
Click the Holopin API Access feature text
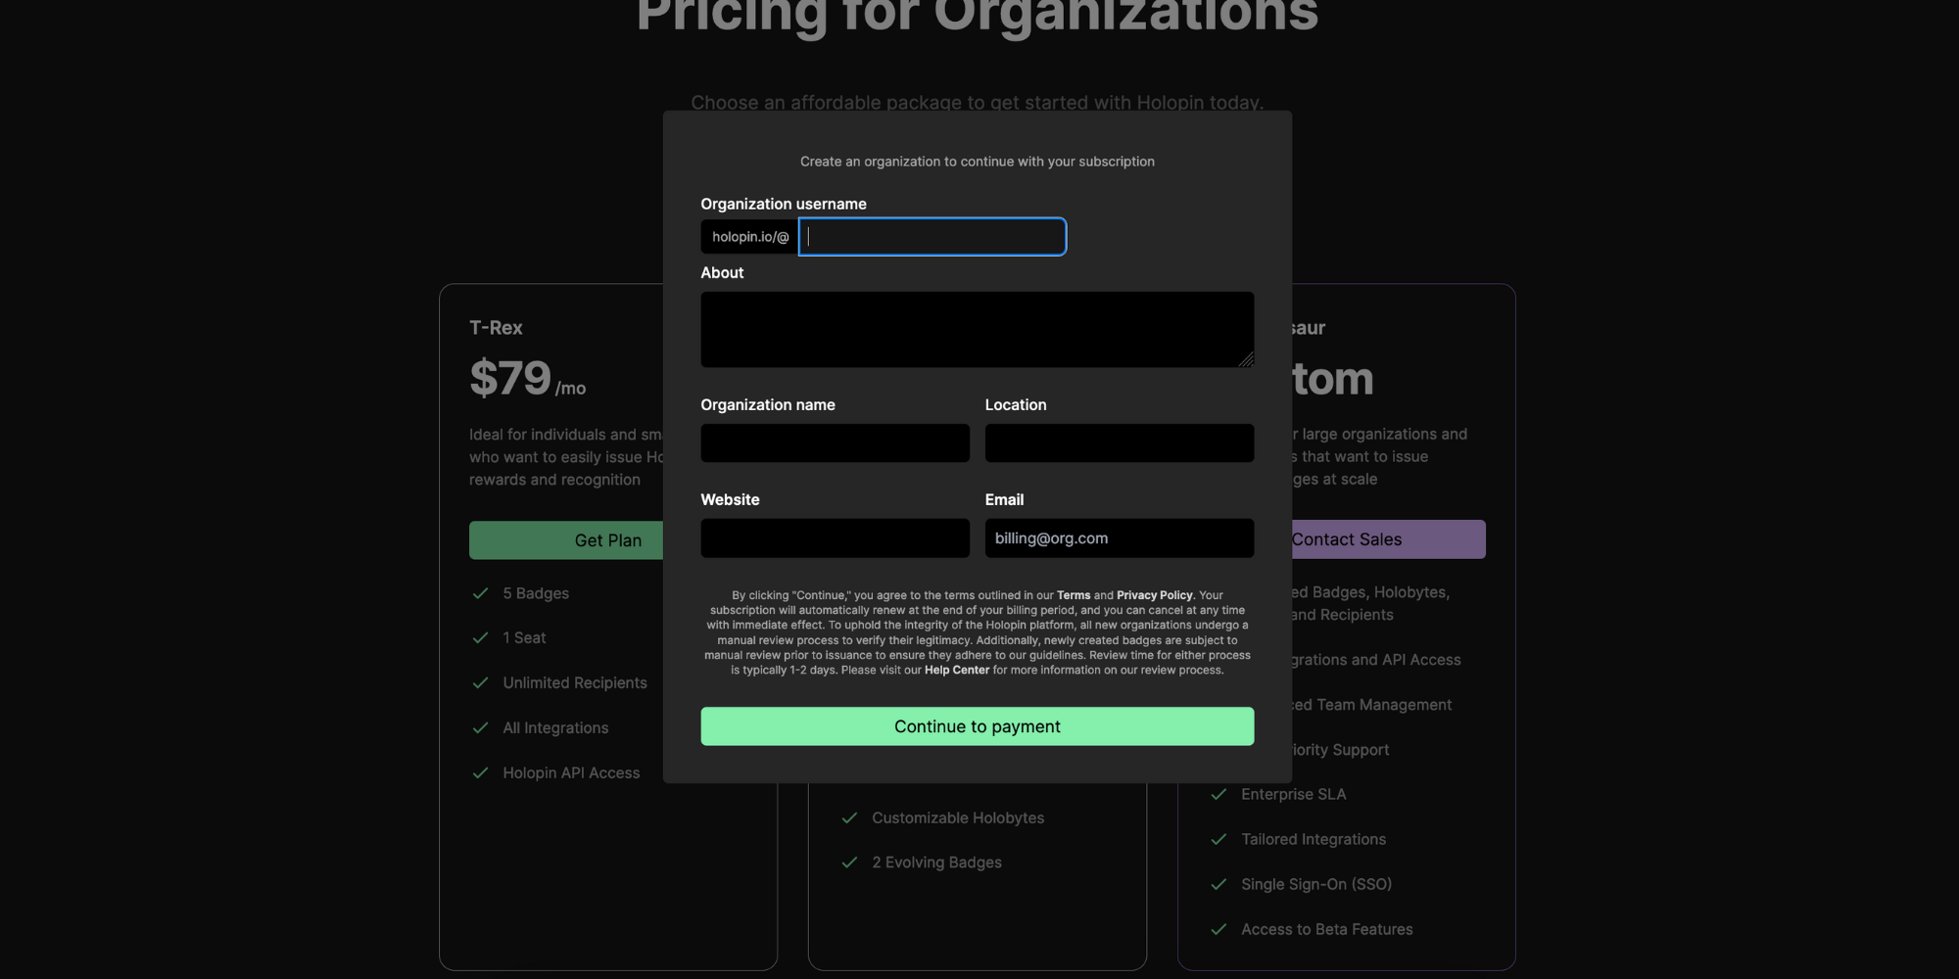(571, 773)
